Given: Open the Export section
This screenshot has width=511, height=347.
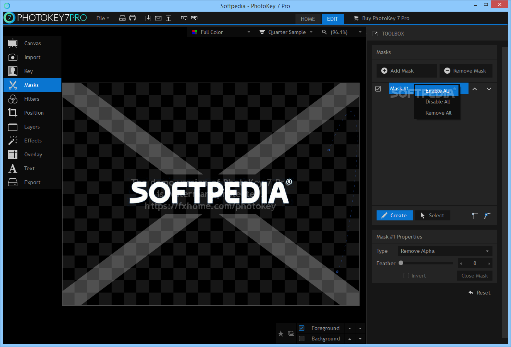Looking at the screenshot, I should 32,182.
